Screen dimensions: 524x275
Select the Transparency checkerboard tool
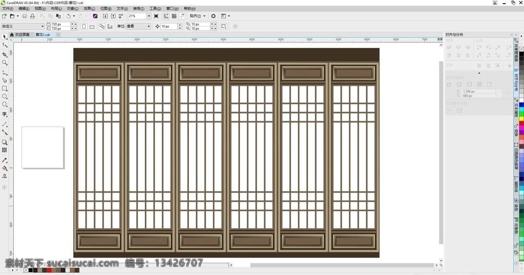click(x=4, y=150)
